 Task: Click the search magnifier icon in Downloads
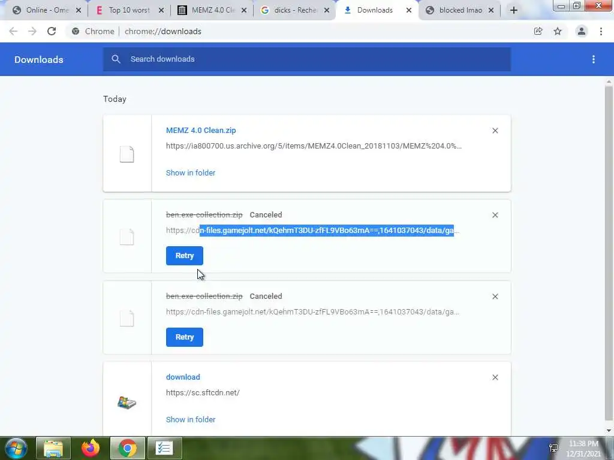tap(116, 59)
